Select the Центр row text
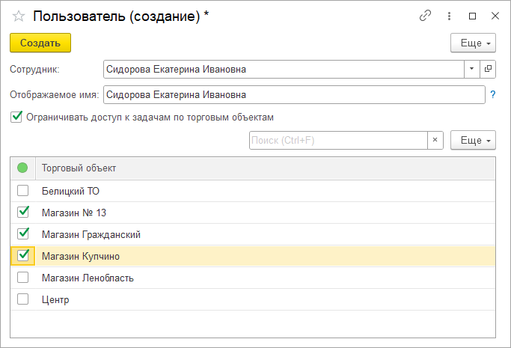Image resolution: width=511 pixels, height=348 pixels. coord(55,300)
